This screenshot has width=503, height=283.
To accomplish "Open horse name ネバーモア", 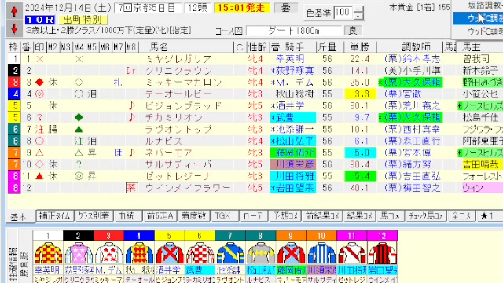I will click(169, 153).
